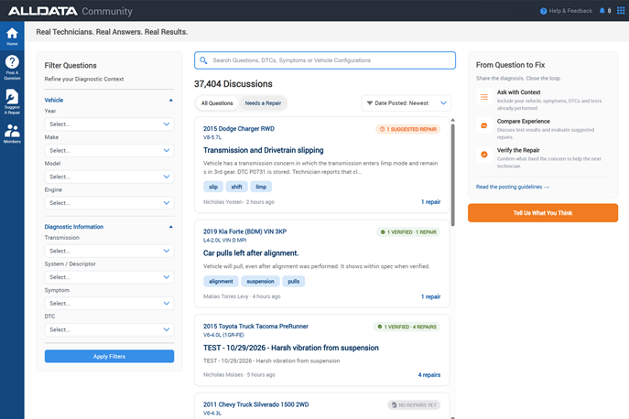
Task: Click the Ask with Context list icon
Action: (x=484, y=97)
